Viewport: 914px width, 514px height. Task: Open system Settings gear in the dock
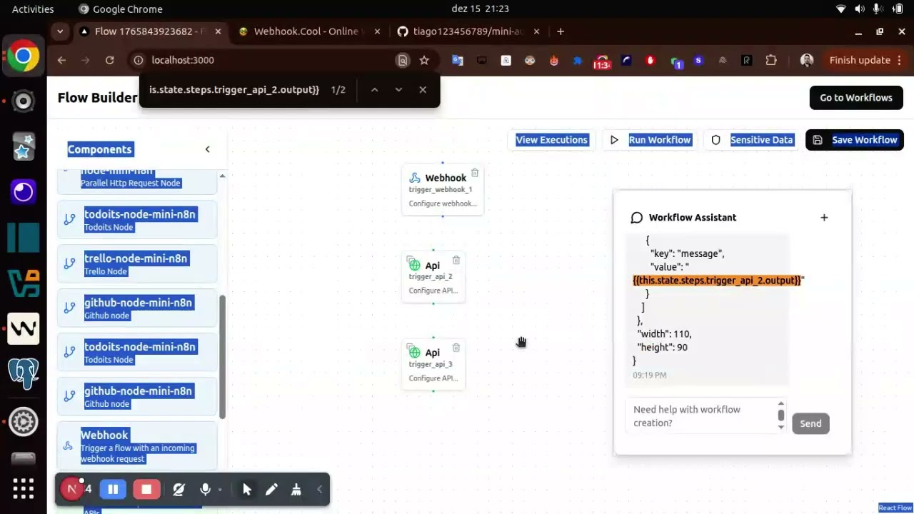click(23, 422)
